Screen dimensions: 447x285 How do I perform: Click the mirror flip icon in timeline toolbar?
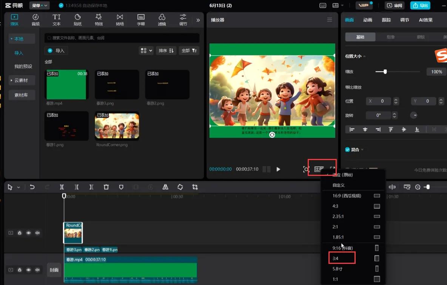coord(165,187)
